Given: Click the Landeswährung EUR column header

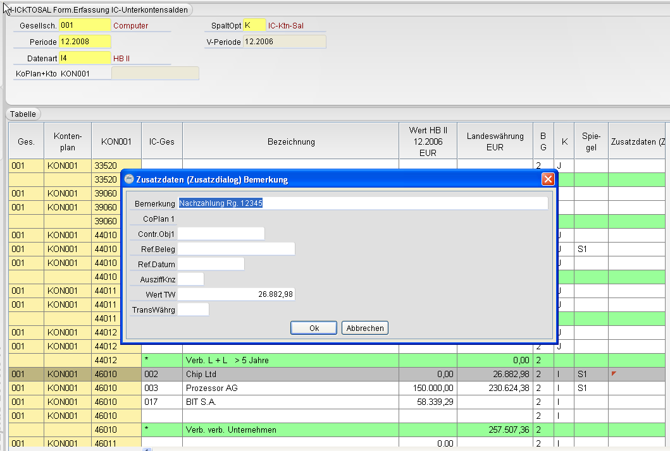Looking at the screenshot, I should click(495, 141).
